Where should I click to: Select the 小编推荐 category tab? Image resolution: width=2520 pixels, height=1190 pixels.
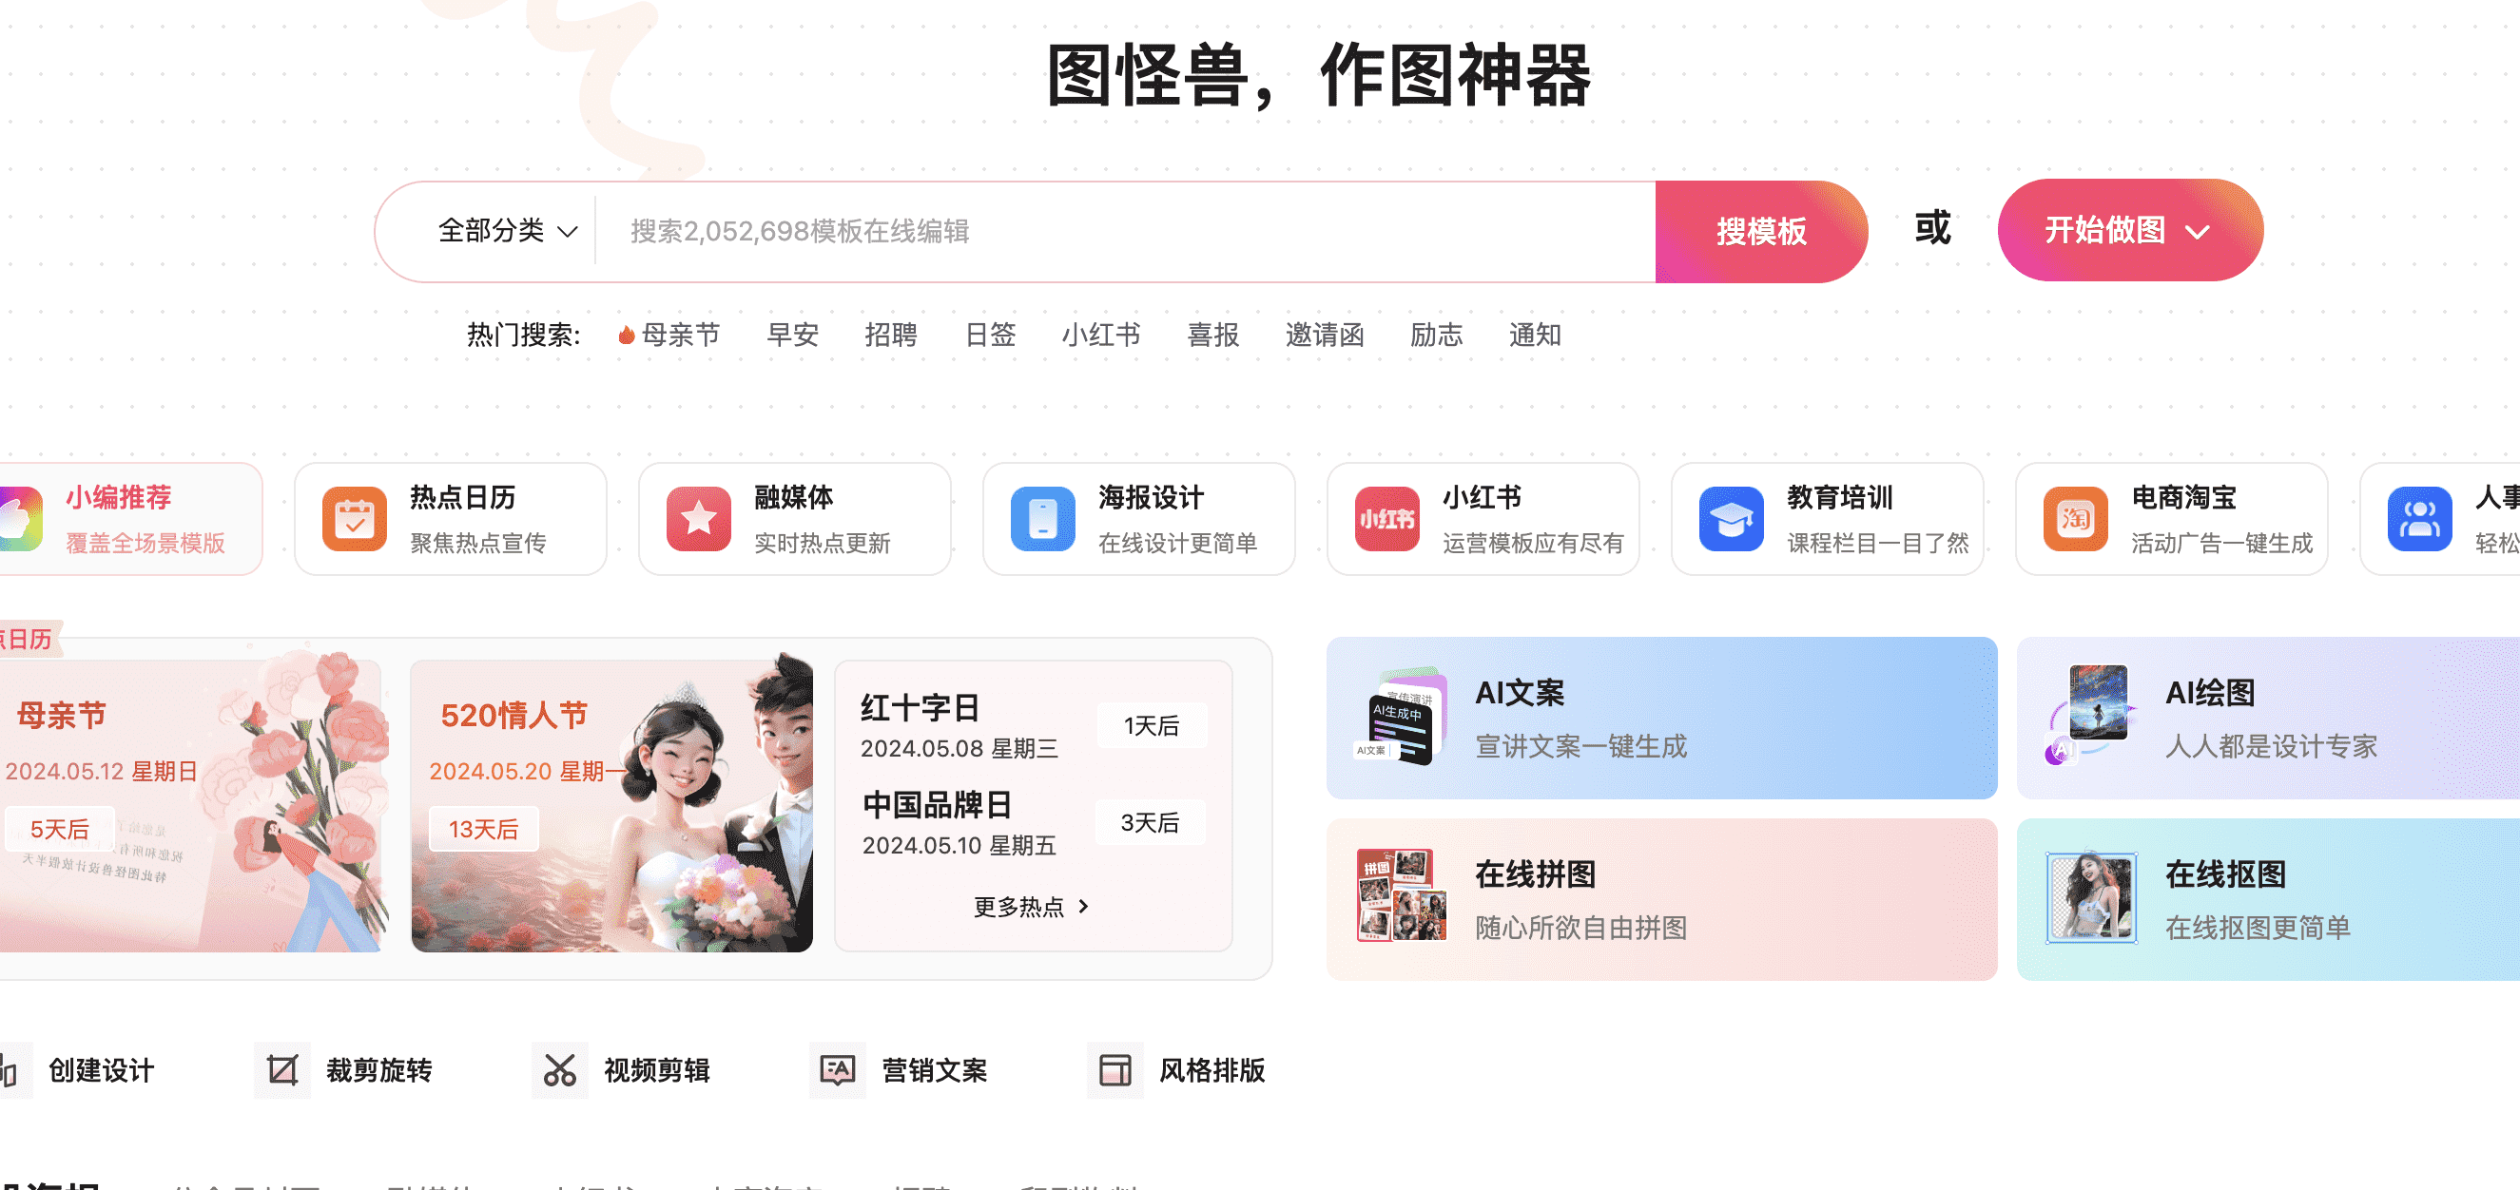tap(130, 519)
